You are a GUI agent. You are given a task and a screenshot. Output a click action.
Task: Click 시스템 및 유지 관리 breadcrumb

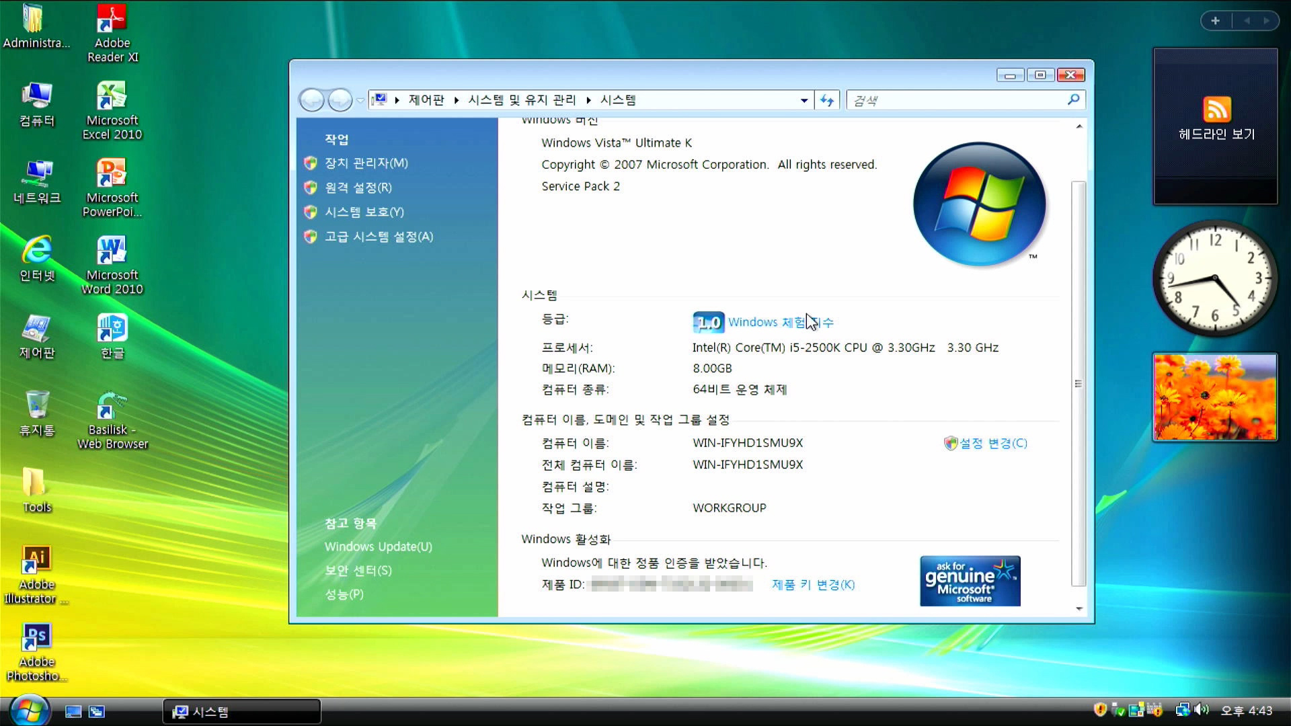(x=522, y=100)
